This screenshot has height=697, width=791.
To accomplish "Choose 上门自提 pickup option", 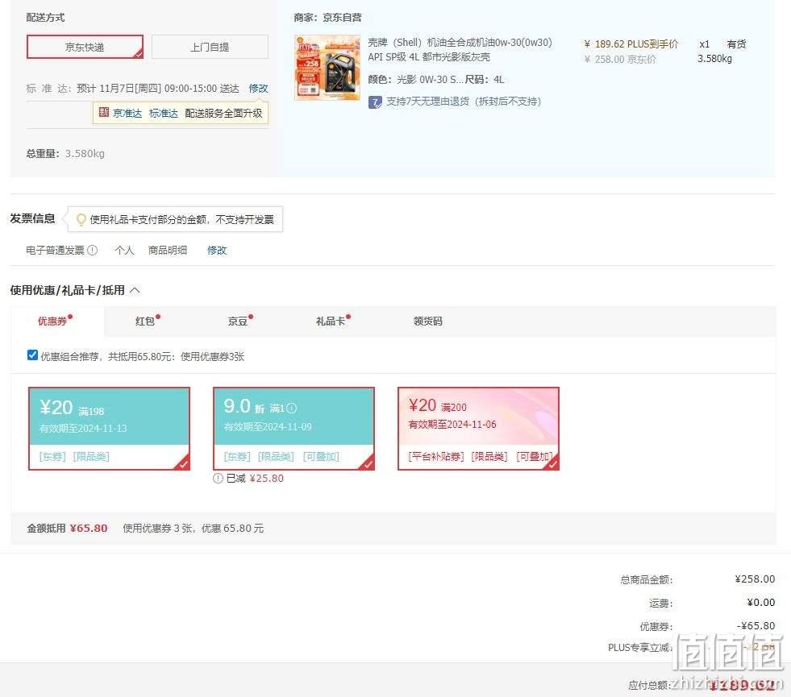I will 210,47.
